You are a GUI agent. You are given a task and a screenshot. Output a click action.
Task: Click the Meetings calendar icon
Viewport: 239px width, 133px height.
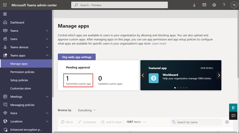pos(5,97)
